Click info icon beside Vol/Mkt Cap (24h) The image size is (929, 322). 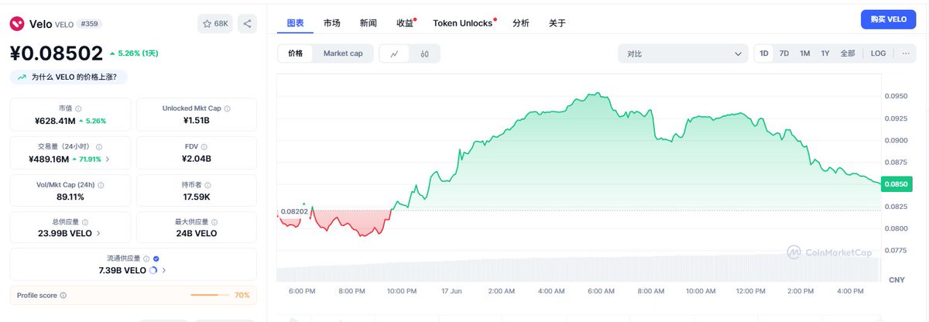[101, 185]
